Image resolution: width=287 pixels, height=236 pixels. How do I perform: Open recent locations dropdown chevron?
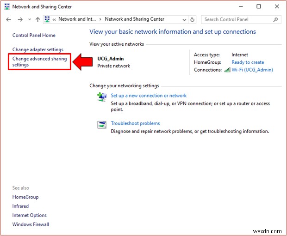pyautogui.click(x=30, y=19)
